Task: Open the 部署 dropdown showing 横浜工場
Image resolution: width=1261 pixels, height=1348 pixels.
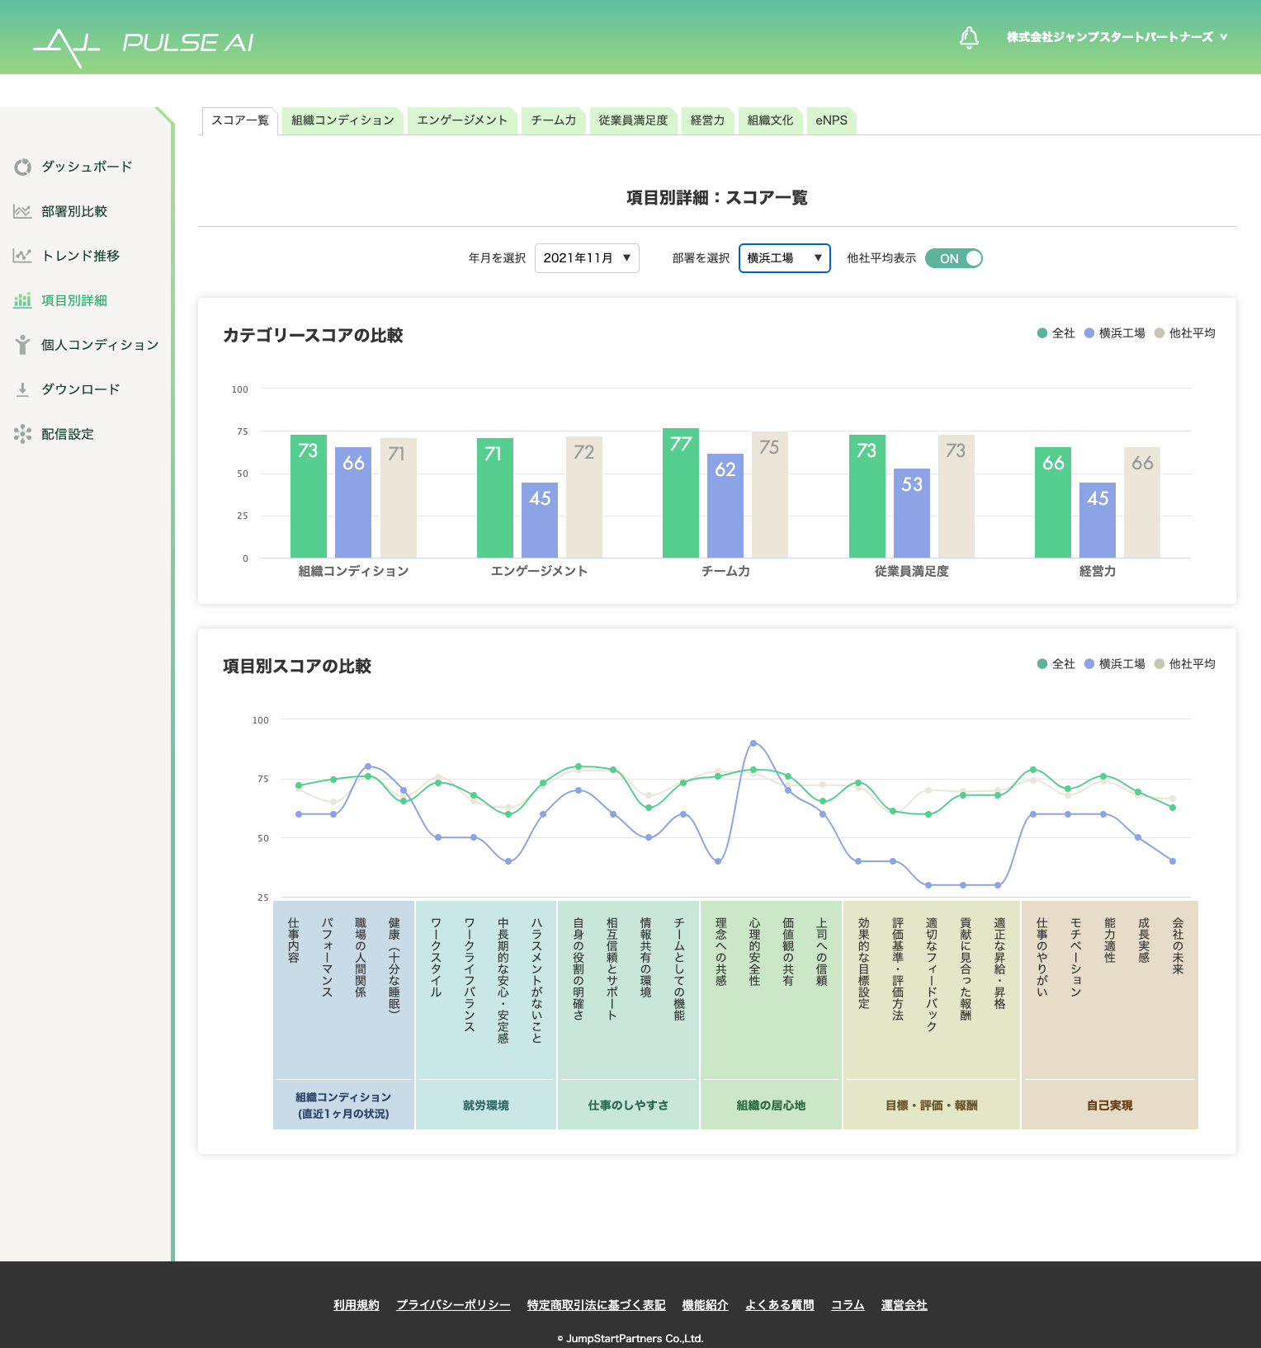Action: [784, 258]
